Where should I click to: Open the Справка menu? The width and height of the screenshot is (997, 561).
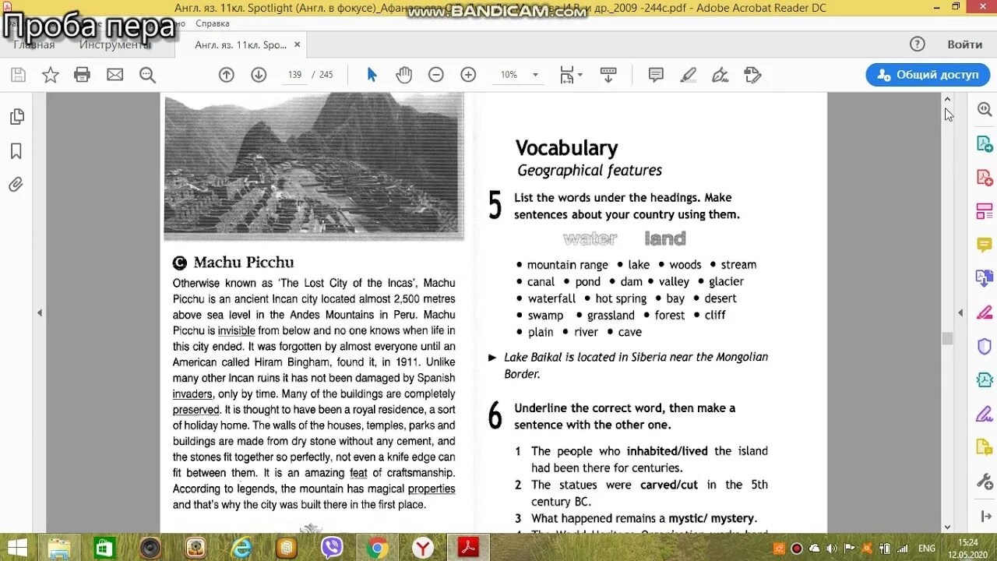point(213,23)
